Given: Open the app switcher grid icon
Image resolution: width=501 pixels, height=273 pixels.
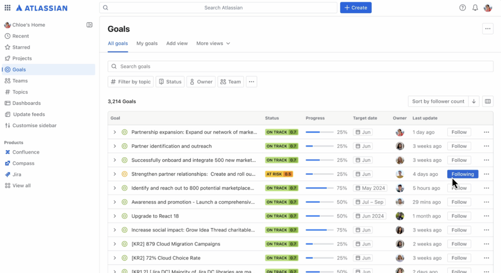Looking at the screenshot, I should [x=7, y=7].
